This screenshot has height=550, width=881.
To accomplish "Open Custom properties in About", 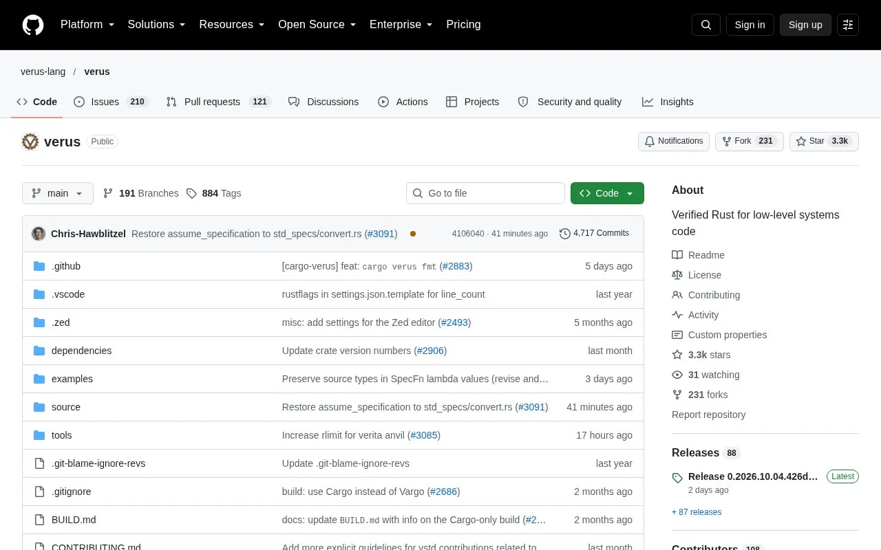I will (719, 335).
